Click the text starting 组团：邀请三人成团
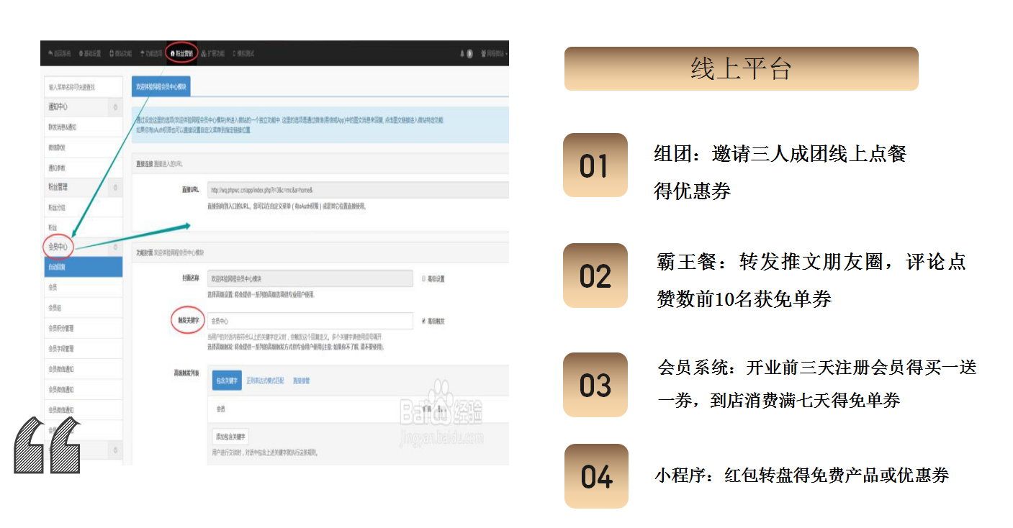1013x528 pixels. coord(780,172)
